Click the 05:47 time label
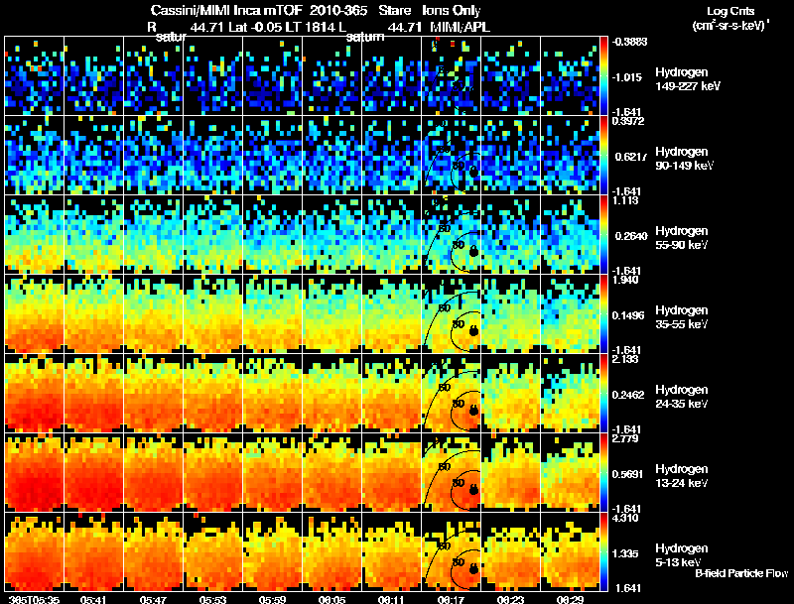This screenshot has height=604, width=794. (154, 599)
